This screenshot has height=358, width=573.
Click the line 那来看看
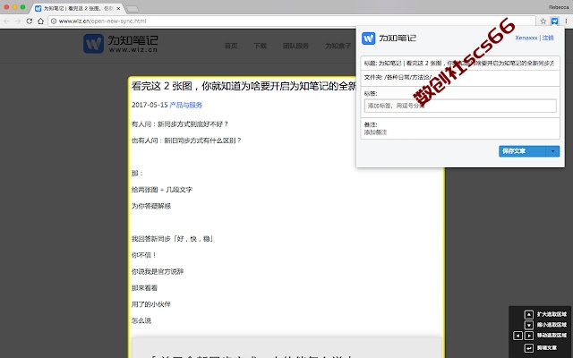[x=144, y=288]
